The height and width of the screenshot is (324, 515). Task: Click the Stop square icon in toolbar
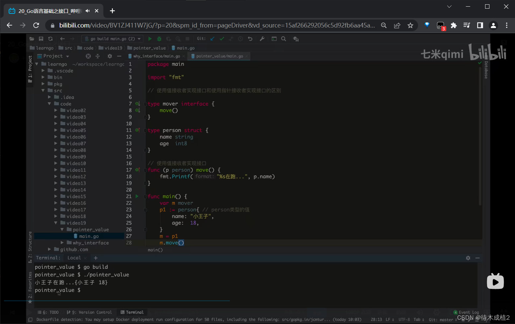point(187,39)
